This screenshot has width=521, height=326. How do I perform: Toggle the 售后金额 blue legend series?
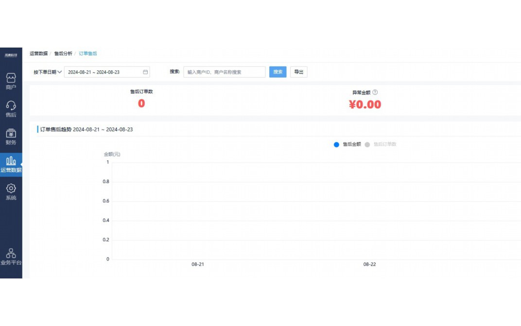347,144
